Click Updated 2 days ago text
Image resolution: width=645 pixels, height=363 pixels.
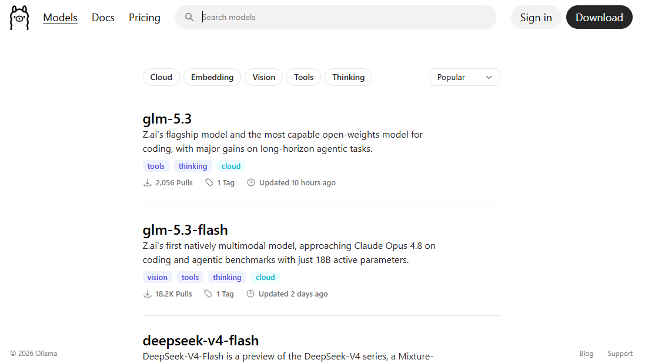[x=293, y=294]
